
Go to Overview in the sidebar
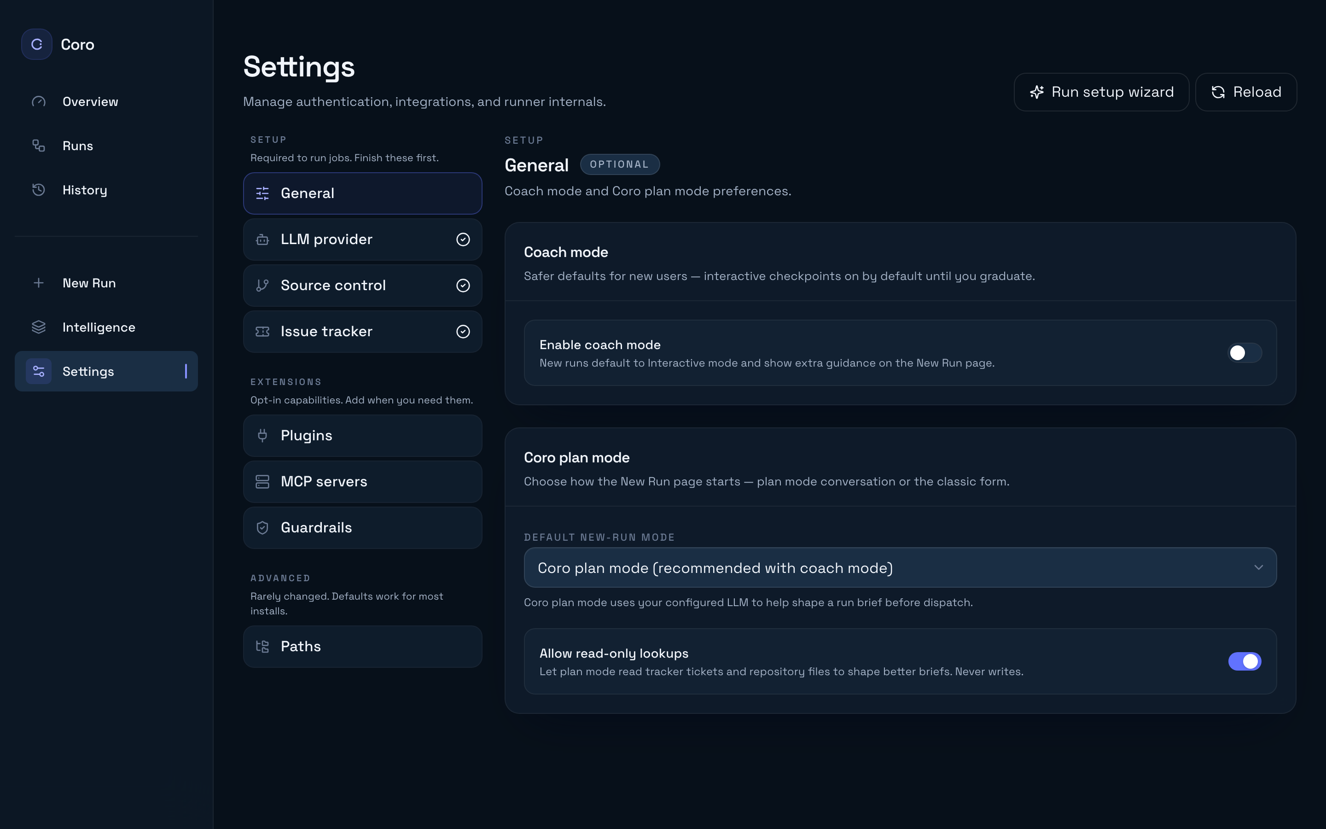point(106,101)
